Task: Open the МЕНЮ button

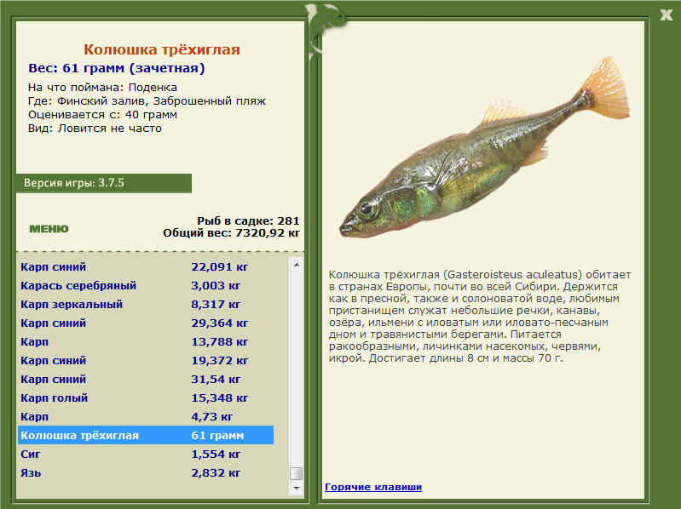Action: click(x=49, y=228)
